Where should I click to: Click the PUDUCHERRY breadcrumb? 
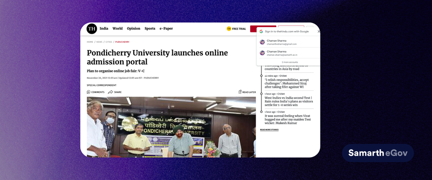pos(122,42)
